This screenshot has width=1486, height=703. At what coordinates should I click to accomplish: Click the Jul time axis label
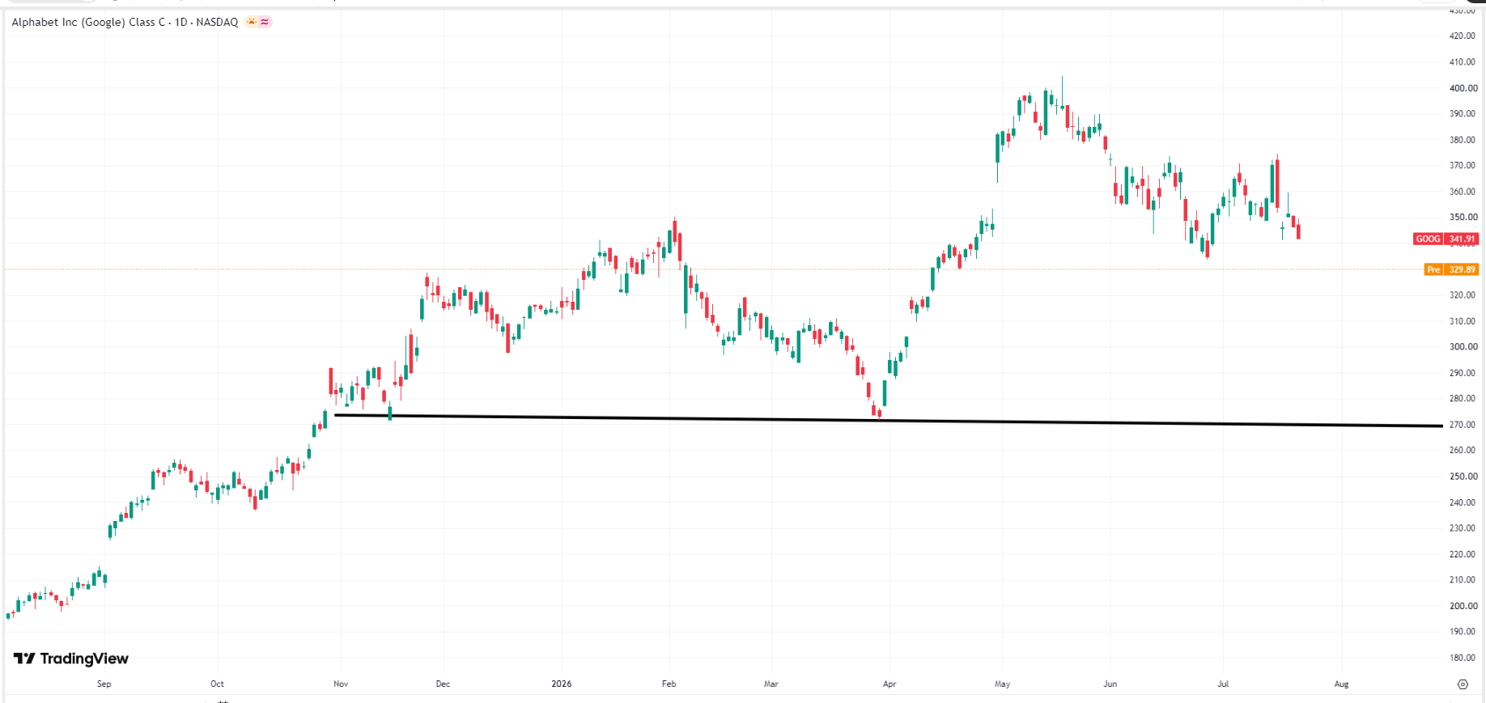(x=1223, y=684)
